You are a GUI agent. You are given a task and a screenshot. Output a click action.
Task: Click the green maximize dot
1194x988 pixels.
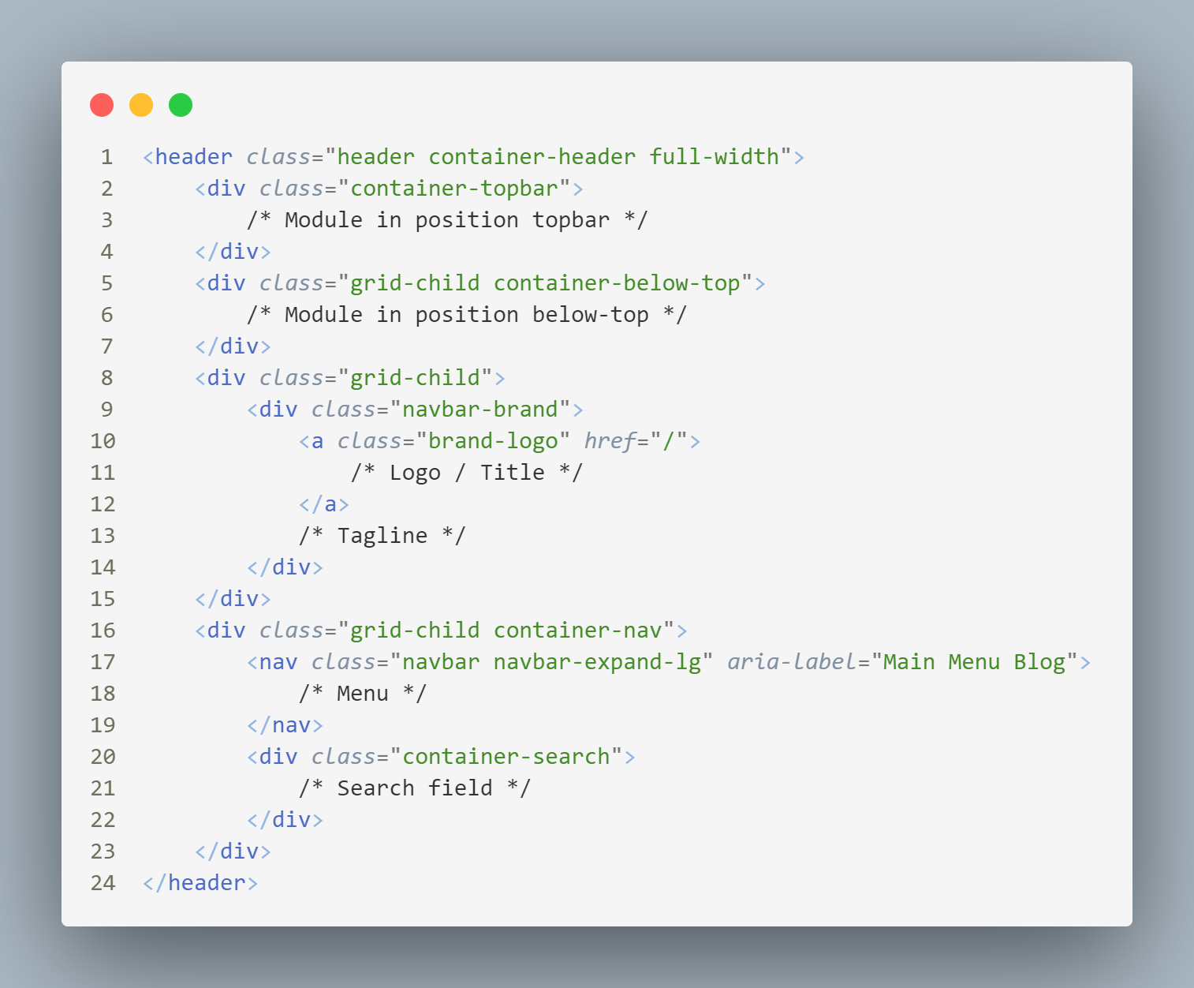[x=181, y=105]
